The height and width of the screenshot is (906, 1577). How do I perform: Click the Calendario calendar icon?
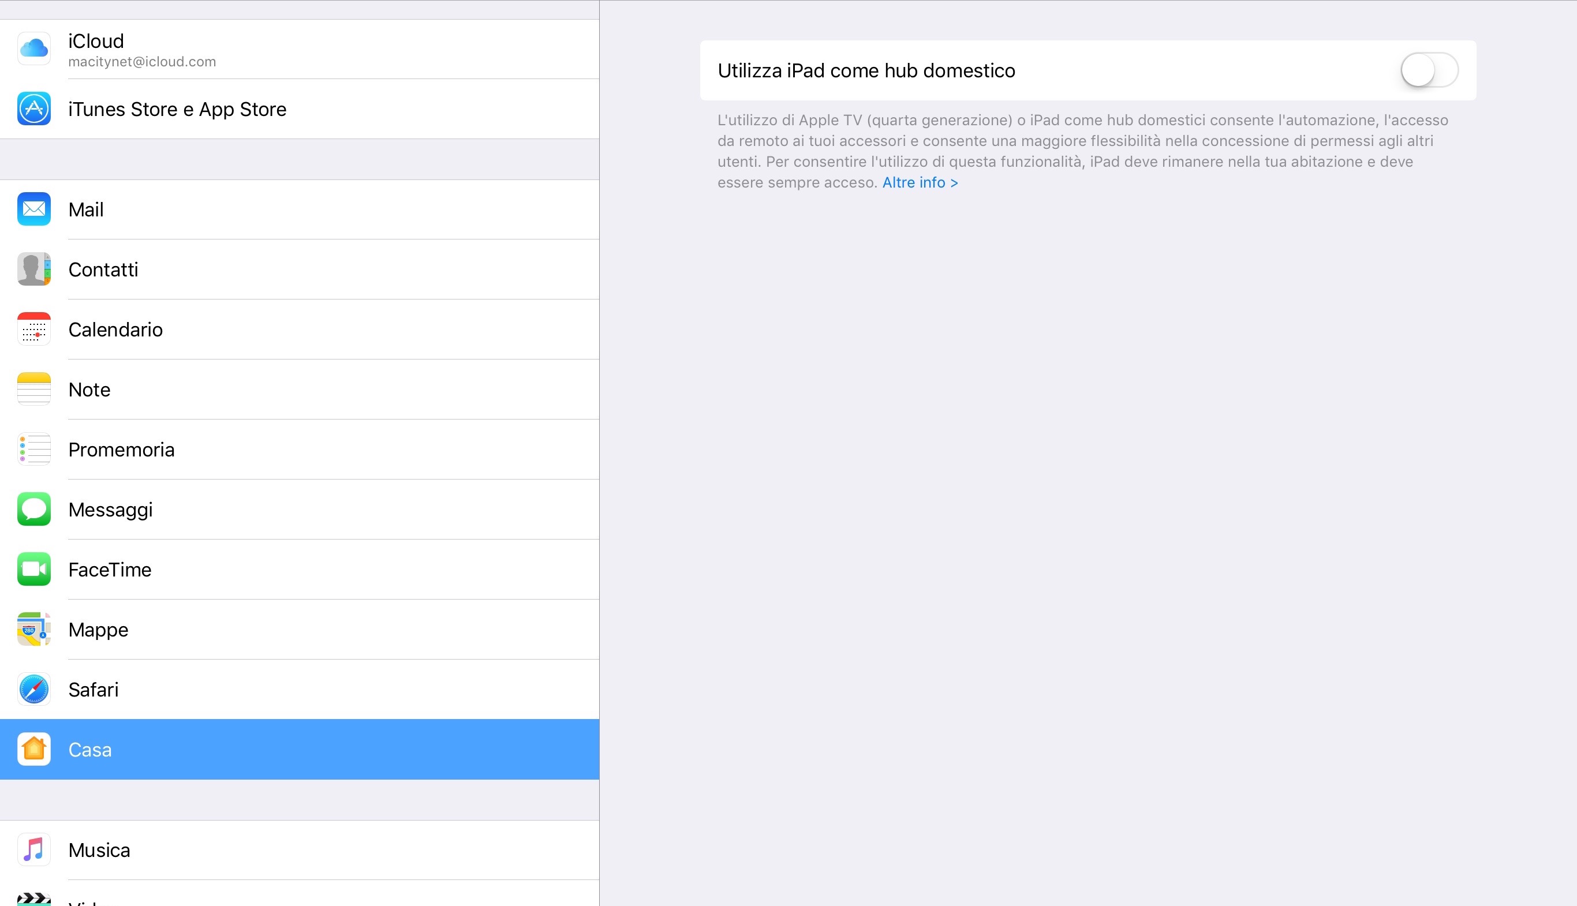coord(33,329)
